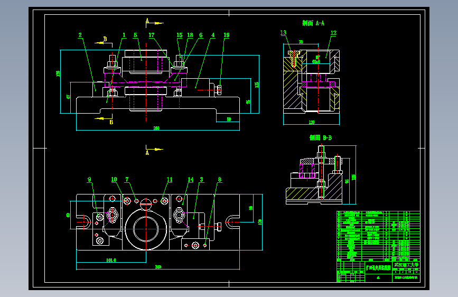Click part number 11 in plan view
This screenshot has width=458, height=297.
pos(170,180)
